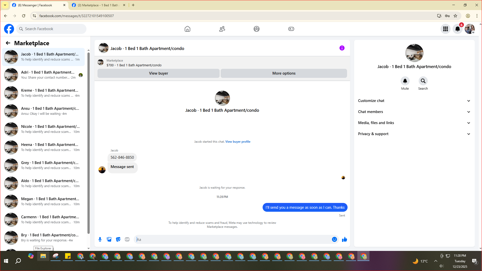Expand Customize chat section
This screenshot has height=271, width=482.
click(x=414, y=101)
